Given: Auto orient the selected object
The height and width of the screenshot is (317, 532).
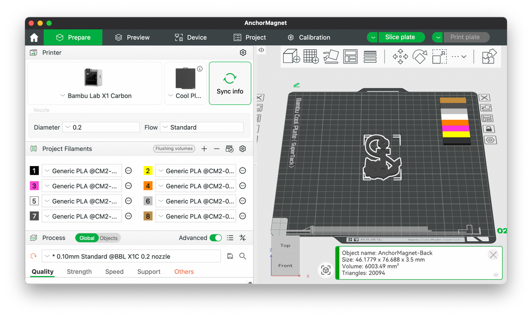Looking at the screenshot, I should tap(330, 56).
